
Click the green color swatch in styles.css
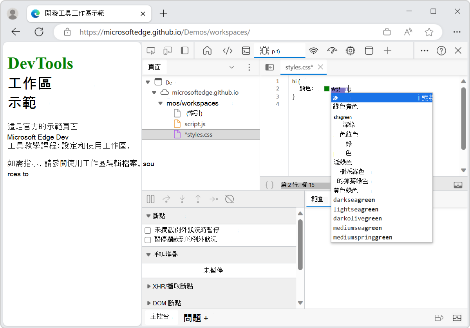tap(326, 89)
